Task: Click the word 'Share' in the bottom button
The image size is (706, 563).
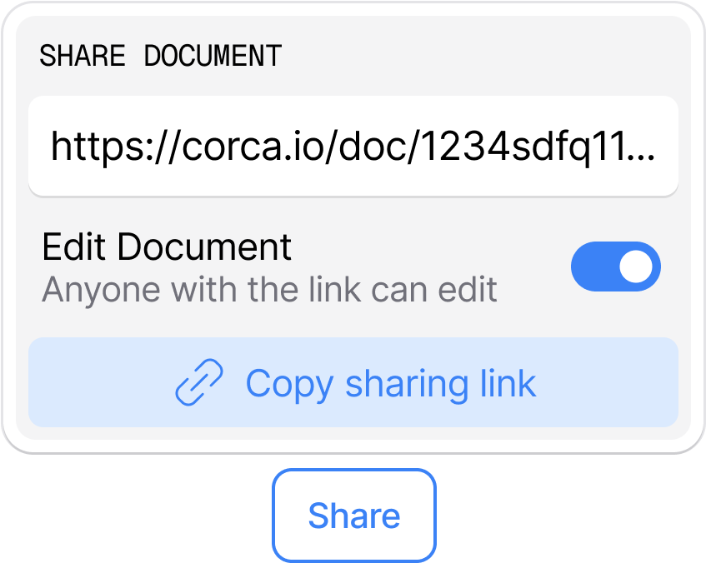Action: 354,516
